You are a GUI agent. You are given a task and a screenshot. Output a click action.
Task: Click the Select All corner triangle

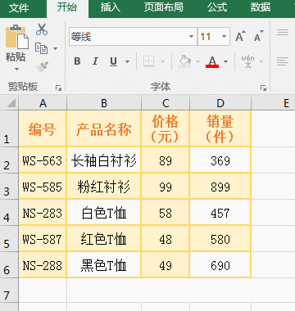pyautogui.click(x=11, y=103)
